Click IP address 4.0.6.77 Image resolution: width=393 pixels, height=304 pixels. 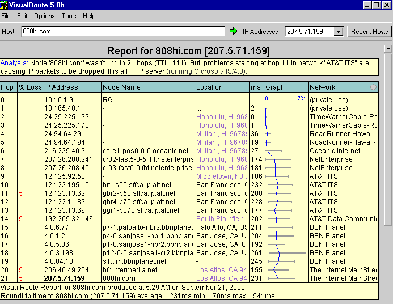56,227
